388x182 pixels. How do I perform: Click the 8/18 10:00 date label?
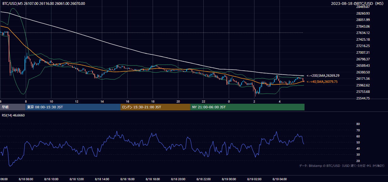point(51,179)
